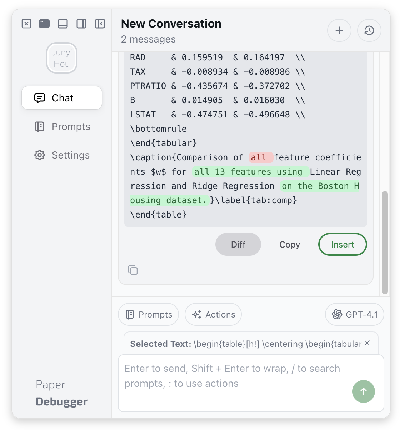Dock the panel to the right side
Screen dimensions: 405x430
(x=81, y=24)
